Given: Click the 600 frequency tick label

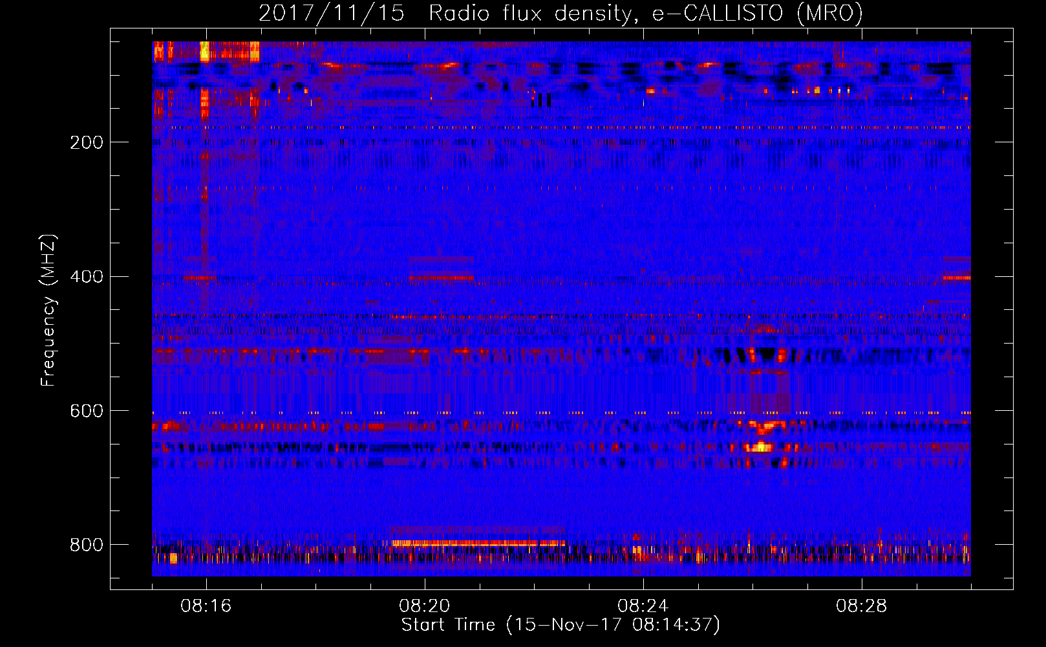Looking at the screenshot, I should tap(87, 411).
